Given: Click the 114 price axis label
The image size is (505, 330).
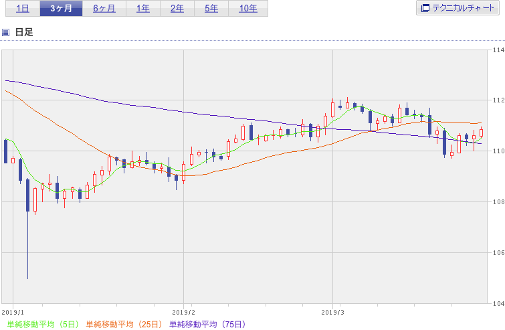Looking at the screenshot, I should [x=498, y=50].
